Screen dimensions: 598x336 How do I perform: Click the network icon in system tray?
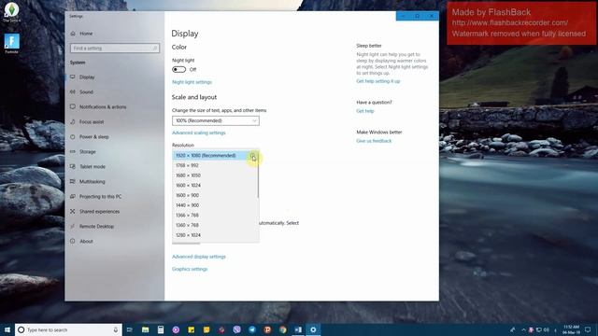pos(538,329)
